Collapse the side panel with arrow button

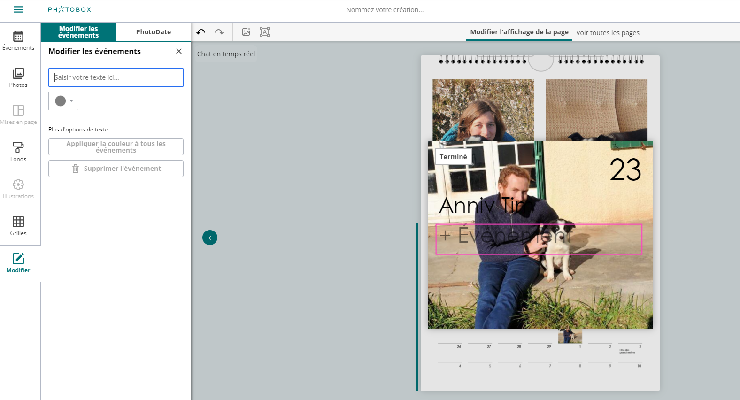tap(210, 238)
